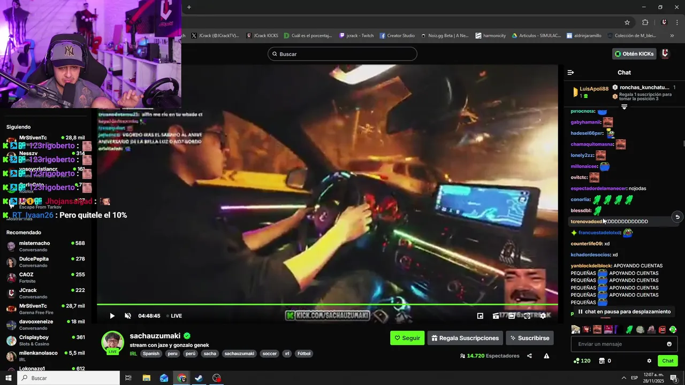The image size is (685, 385).
Task: Open sachauzumaki channel avatar
Action: coord(112,342)
